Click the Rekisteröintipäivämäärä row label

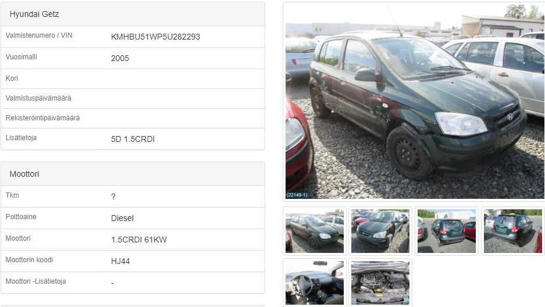click(x=43, y=118)
